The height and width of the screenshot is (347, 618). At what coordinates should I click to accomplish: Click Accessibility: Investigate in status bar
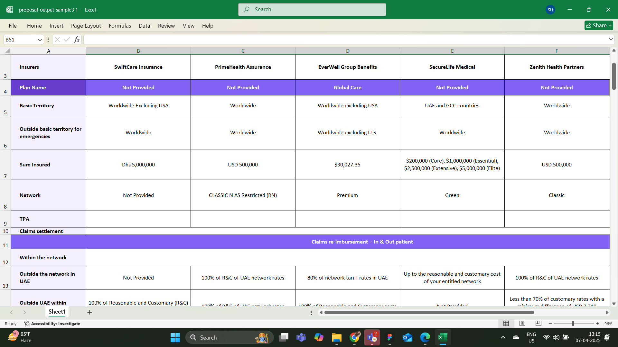(x=52, y=324)
